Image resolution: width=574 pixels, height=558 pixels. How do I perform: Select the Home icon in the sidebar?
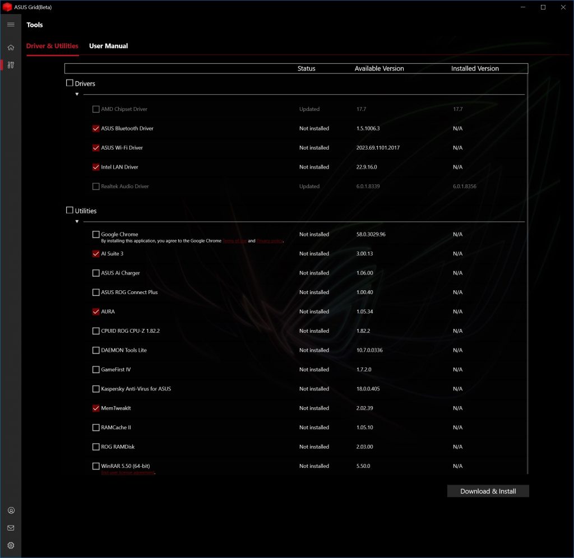tap(10, 47)
